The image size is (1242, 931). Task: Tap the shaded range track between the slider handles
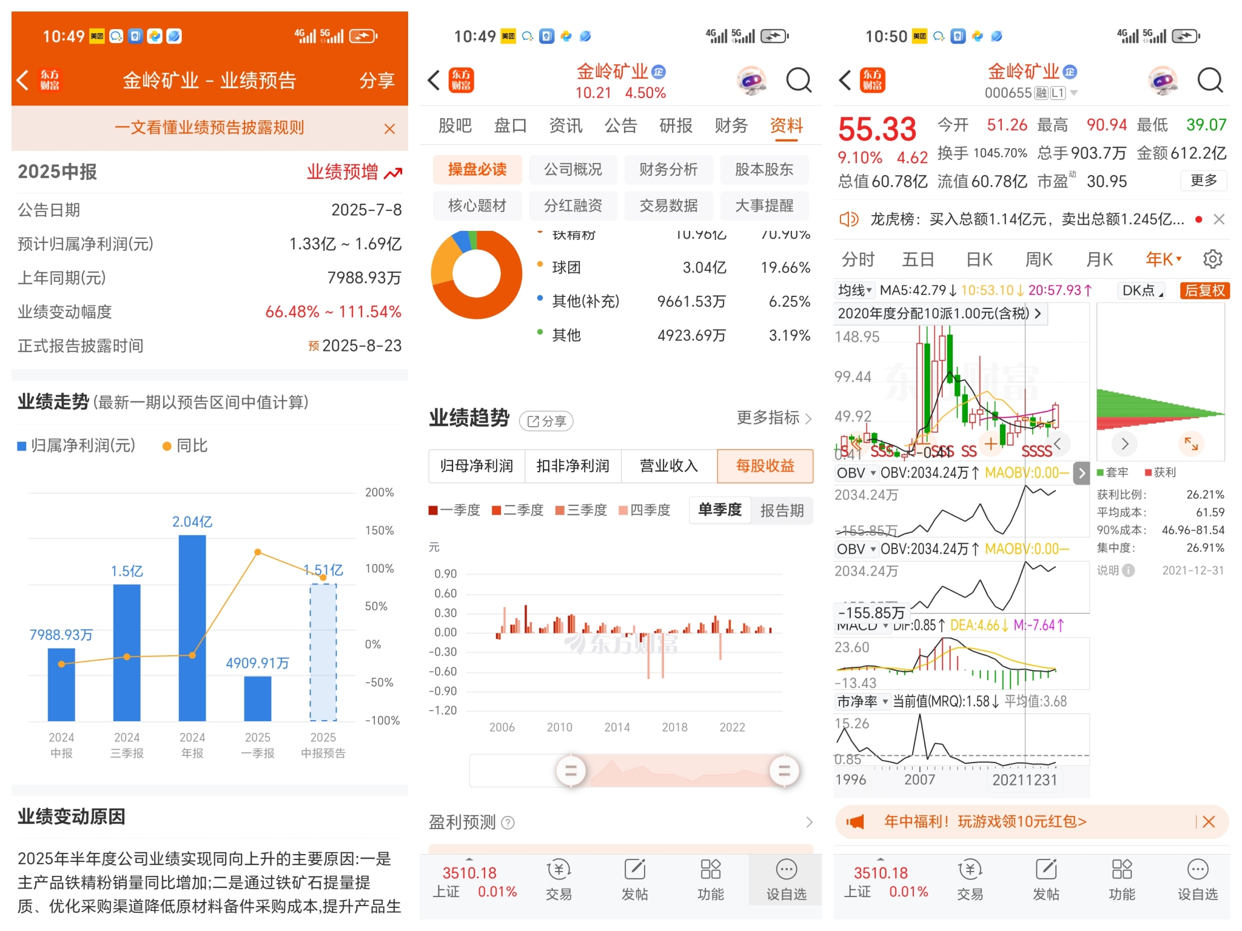tap(677, 771)
